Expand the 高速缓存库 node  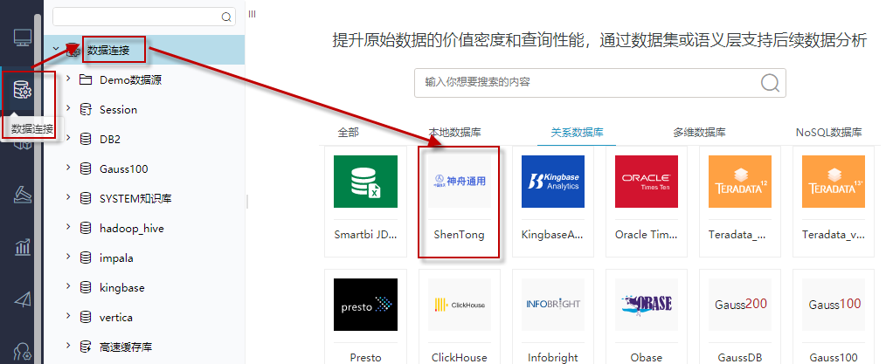pos(68,345)
